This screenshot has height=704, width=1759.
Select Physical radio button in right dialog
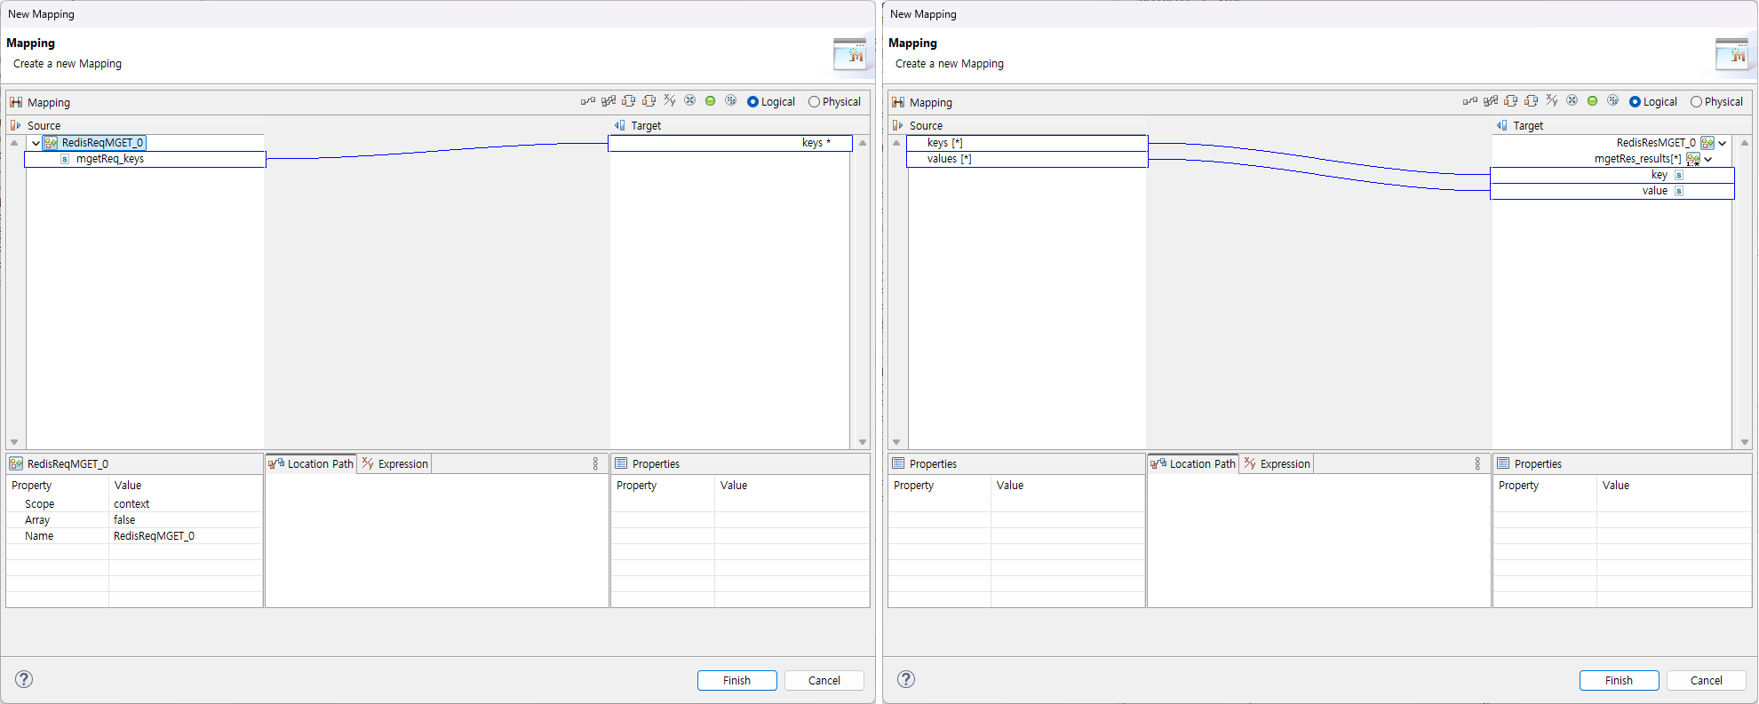point(1696,102)
